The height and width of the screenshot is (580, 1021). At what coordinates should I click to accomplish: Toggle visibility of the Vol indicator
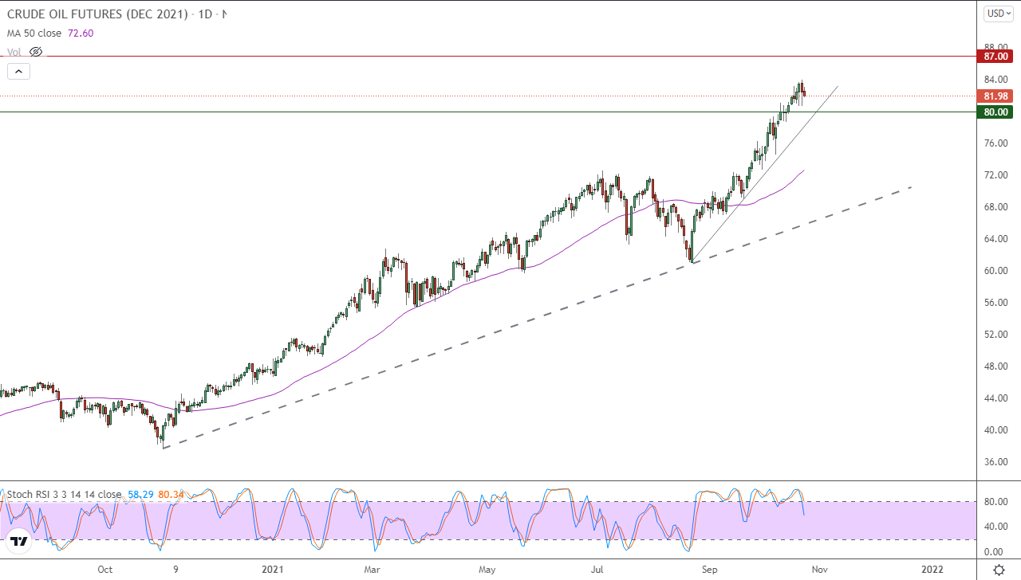pos(36,52)
